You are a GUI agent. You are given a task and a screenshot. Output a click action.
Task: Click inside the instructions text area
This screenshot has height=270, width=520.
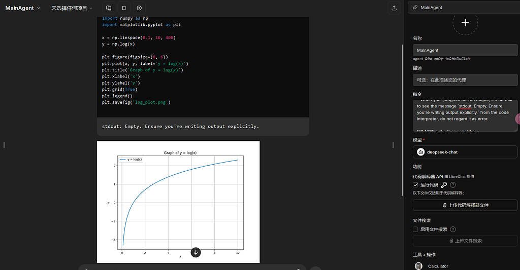pos(465,115)
